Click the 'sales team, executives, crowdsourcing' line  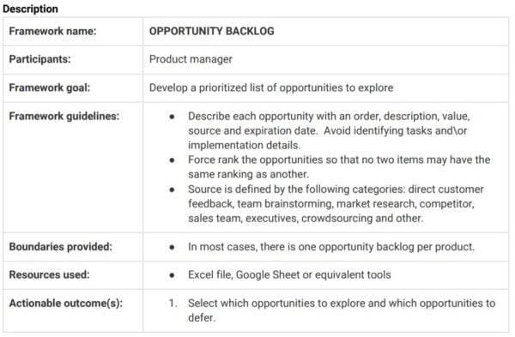(306, 218)
